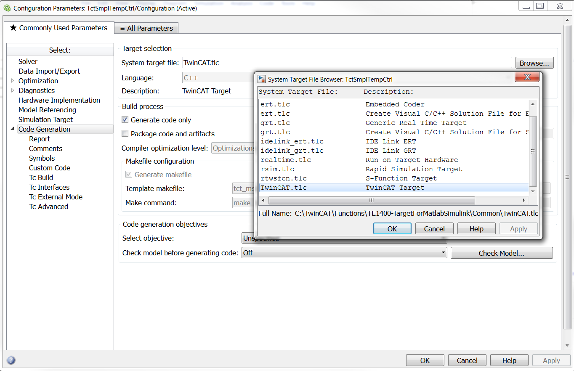Switch to the Commonly Used Parameters tab

[58, 28]
